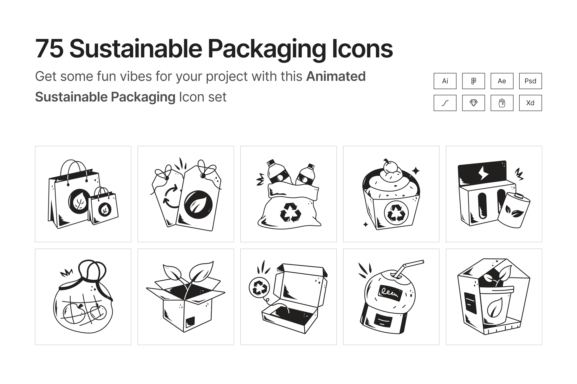Image resolution: width=577 pixels, height=384 pixels.
Task: Choose the Psd format badge
Action: pos(530,81)
